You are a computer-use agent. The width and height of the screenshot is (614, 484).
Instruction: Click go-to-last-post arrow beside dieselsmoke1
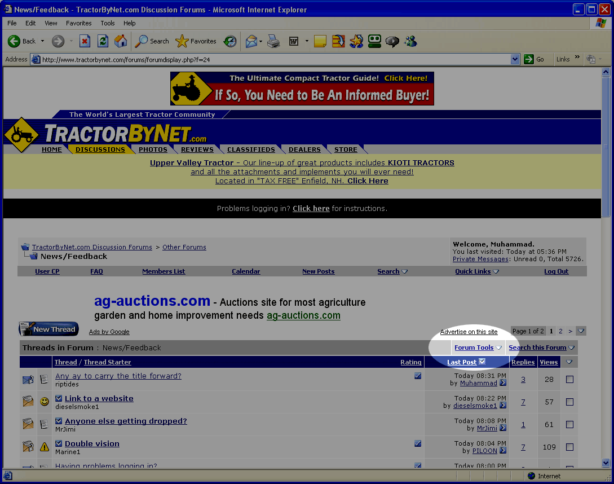[503, 406]
